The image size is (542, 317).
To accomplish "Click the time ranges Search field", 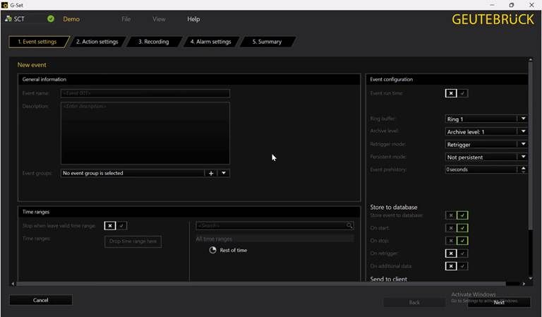I will pyautogui.click(x=275, y=226).
